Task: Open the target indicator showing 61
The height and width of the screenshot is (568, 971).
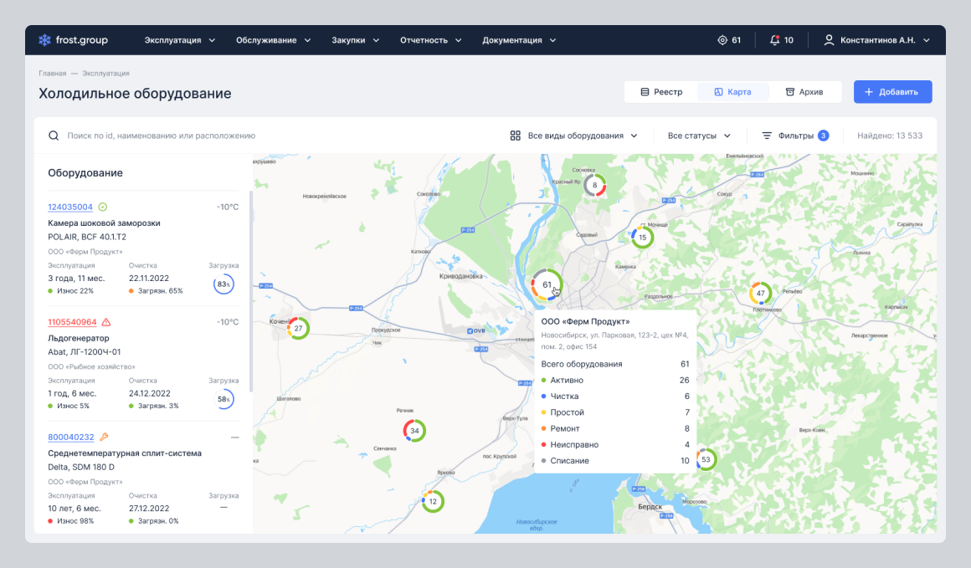Action: tap(729, 40)
